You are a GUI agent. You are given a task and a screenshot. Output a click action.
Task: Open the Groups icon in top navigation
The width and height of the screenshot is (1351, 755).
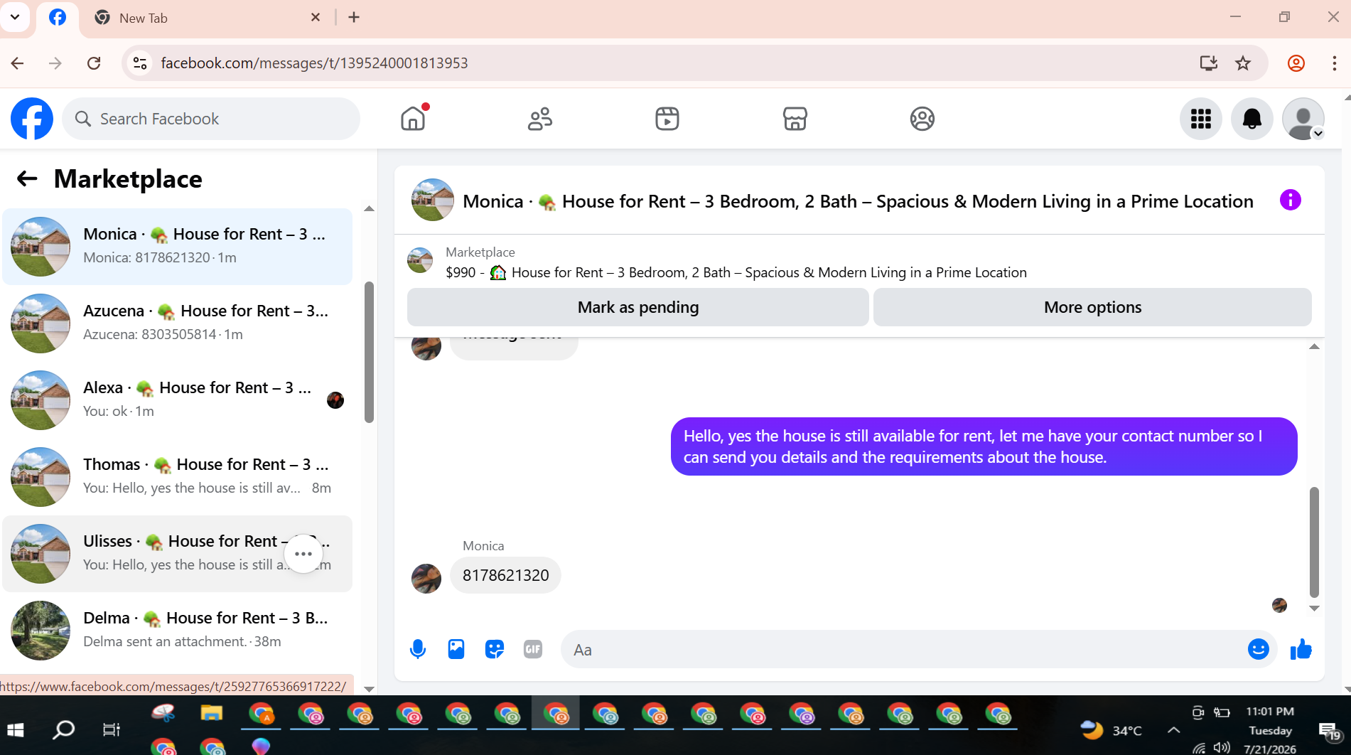pyautogui.click(x=922, y=119)
